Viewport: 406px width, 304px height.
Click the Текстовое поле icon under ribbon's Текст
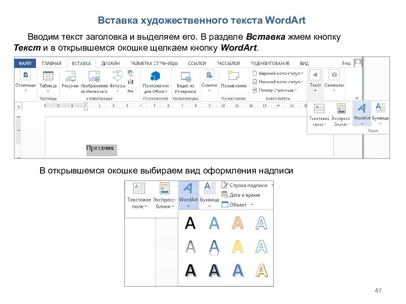(319, 115)
